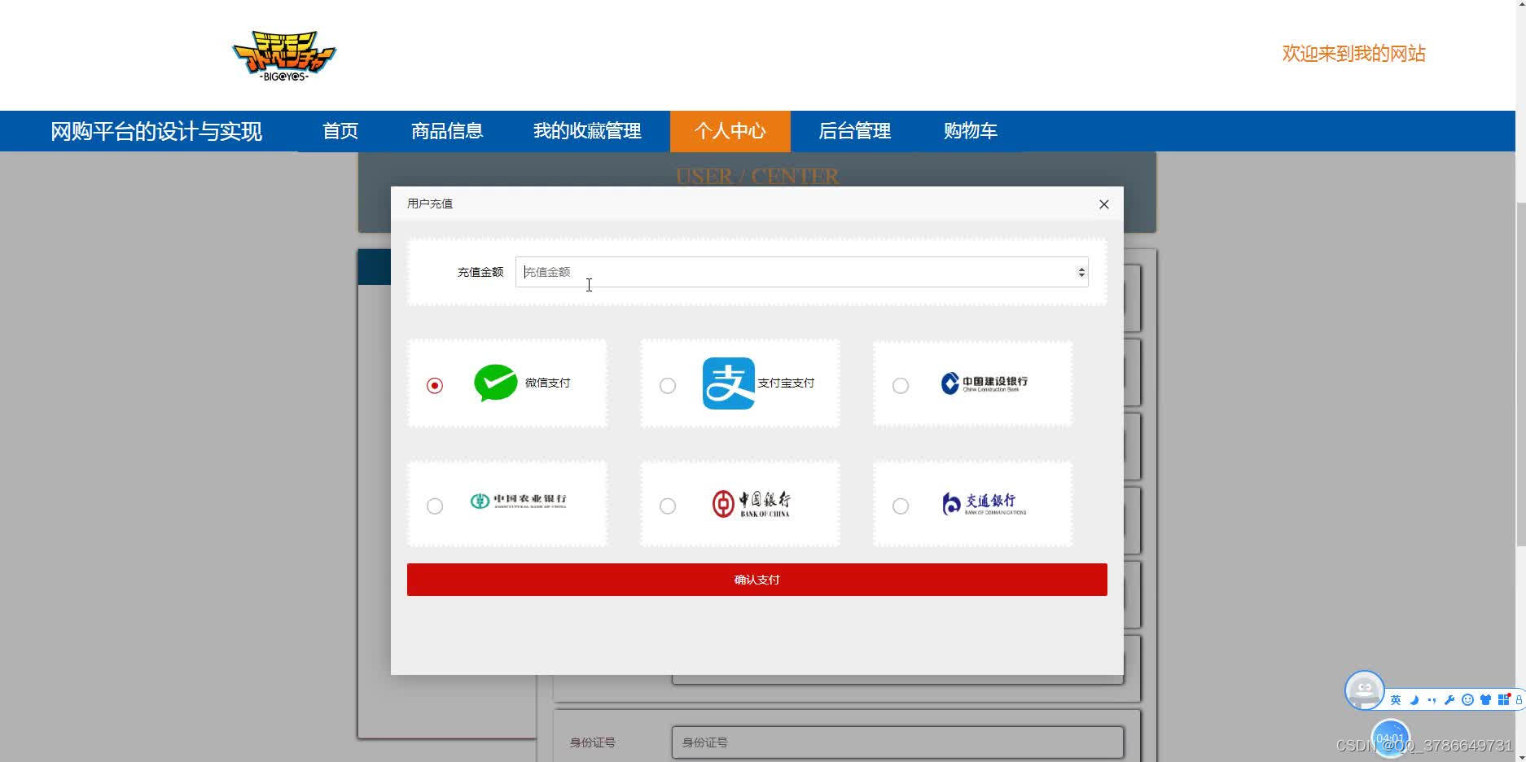The image size is (1526, 762).
Task: Click the WeChat Pay green logo
Action: pyautogui.click(x=495, y=383)
